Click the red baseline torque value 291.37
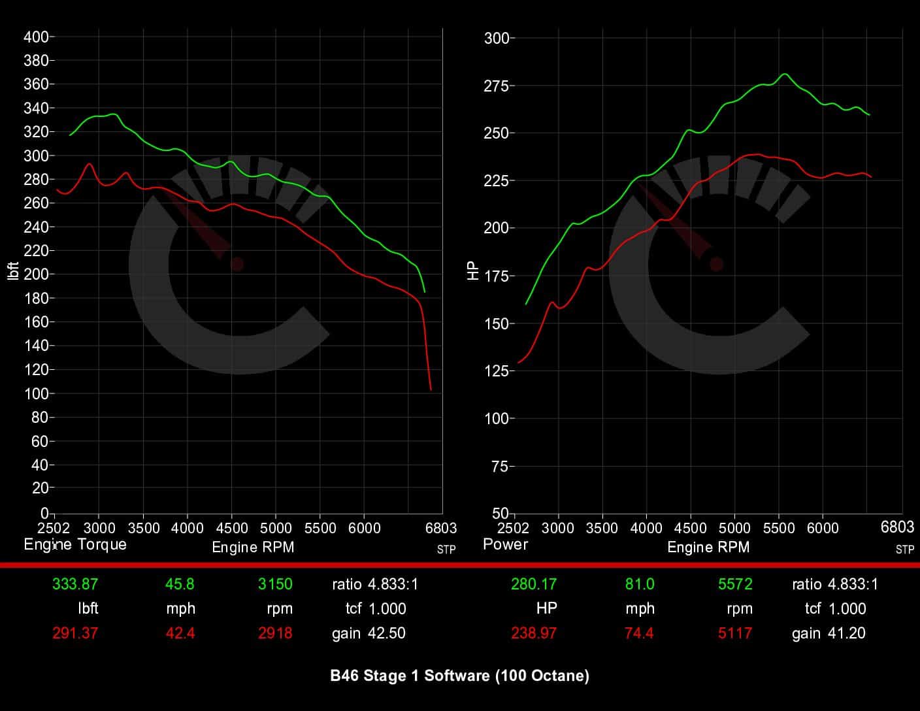The image size is (920, 711). tap(75, 633)
